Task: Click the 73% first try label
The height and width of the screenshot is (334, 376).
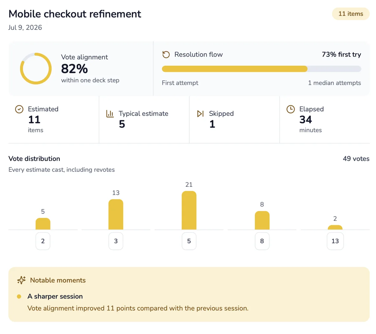Action: [341, 55]
